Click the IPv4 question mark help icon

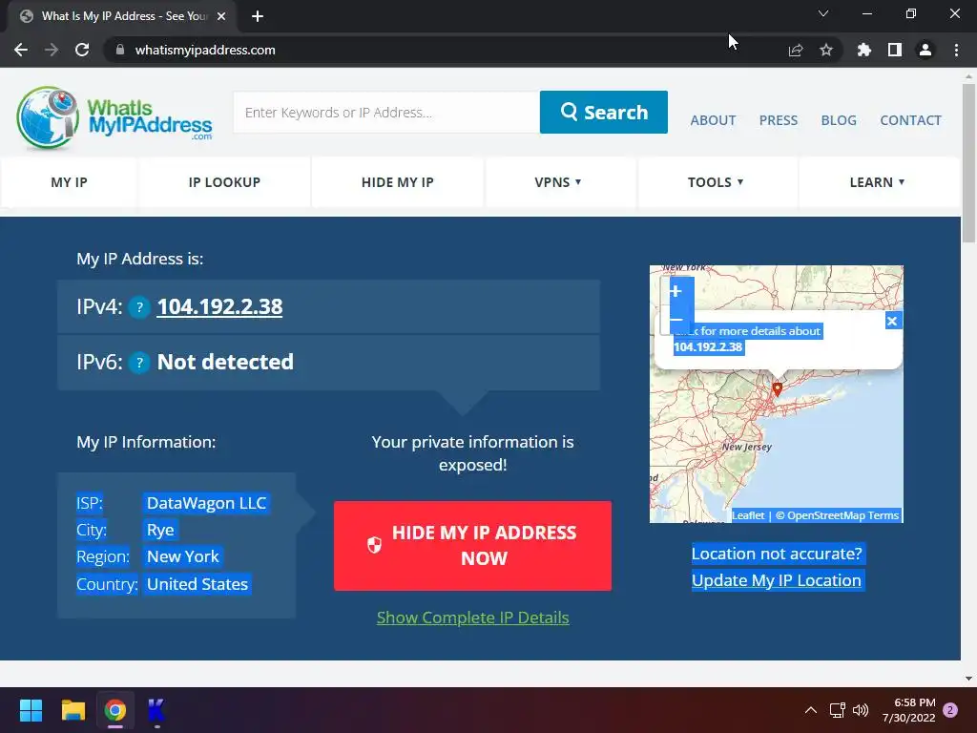click(x=139, y=307)
